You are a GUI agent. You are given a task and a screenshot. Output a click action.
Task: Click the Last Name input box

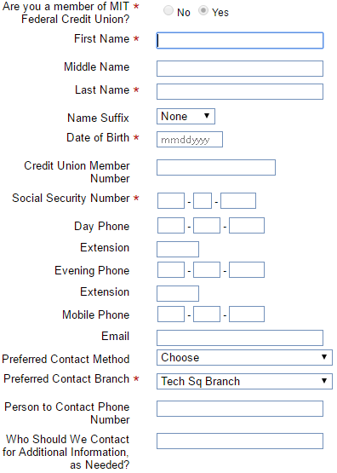(240, 92)
